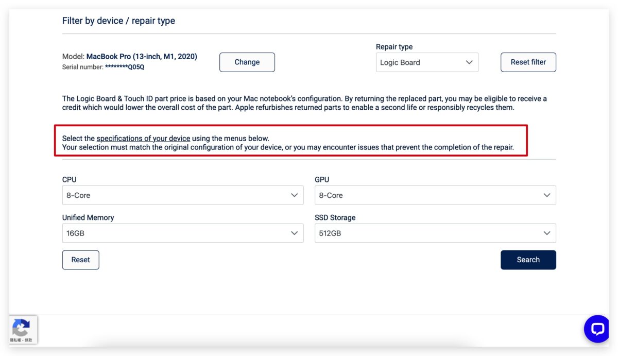618x356 pixels.
Task: Open the GPU dropdown showing 8-Core
Action: point(435,195)
